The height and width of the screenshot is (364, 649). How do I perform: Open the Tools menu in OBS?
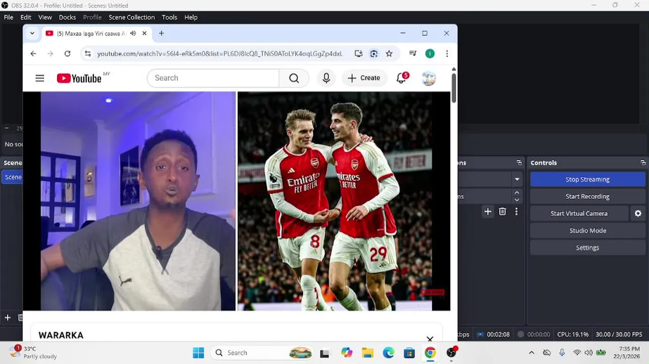pos(169,17)
